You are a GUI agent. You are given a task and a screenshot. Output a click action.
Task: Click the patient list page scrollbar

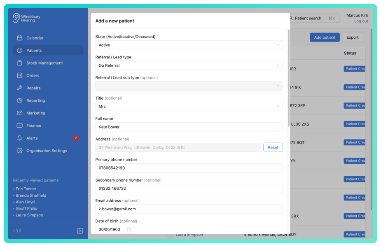tap(371, 119)
